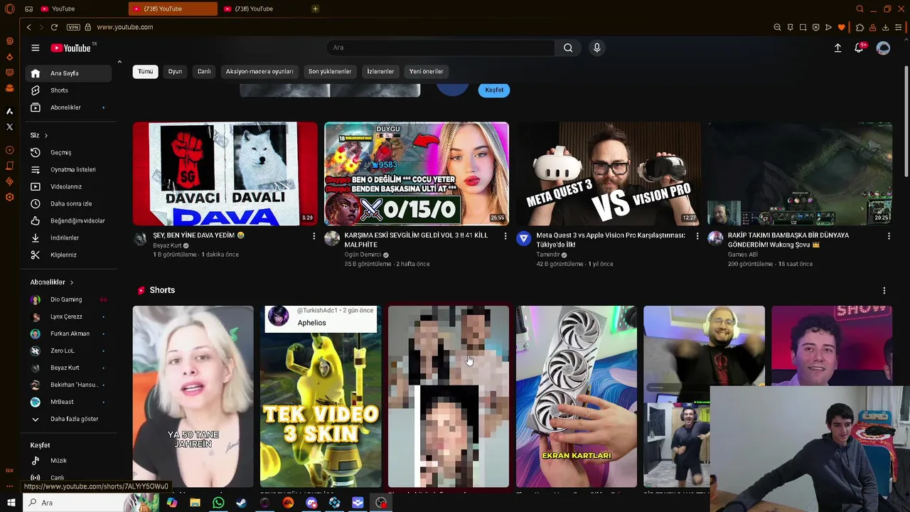Screen dimensions: 910x512
Task: Expand the Siz section chevron
Action: point(46,135)
